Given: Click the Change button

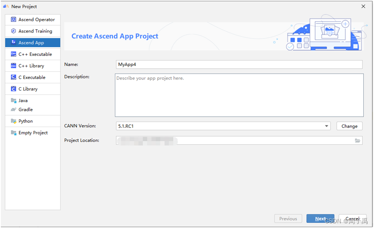Looking at the screenshot, I should coord(349,126).
